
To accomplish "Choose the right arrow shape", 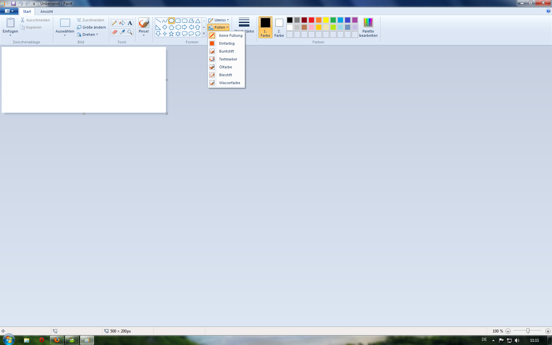I will coord(184,27).
